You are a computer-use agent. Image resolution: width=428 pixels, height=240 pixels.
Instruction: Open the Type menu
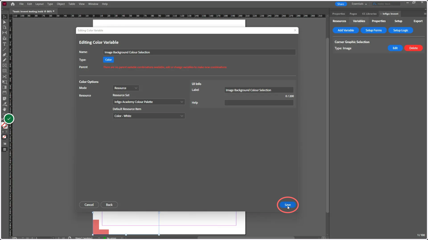click(x=50, y=4)
